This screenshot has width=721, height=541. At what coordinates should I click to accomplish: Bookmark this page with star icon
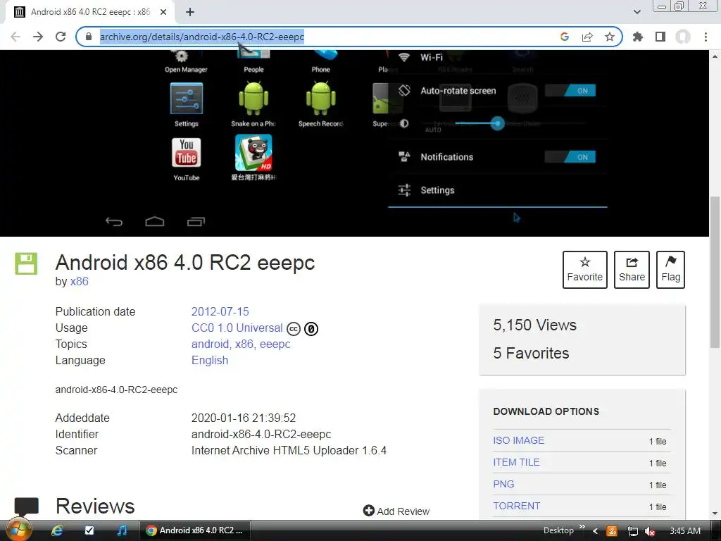[610, 37]
